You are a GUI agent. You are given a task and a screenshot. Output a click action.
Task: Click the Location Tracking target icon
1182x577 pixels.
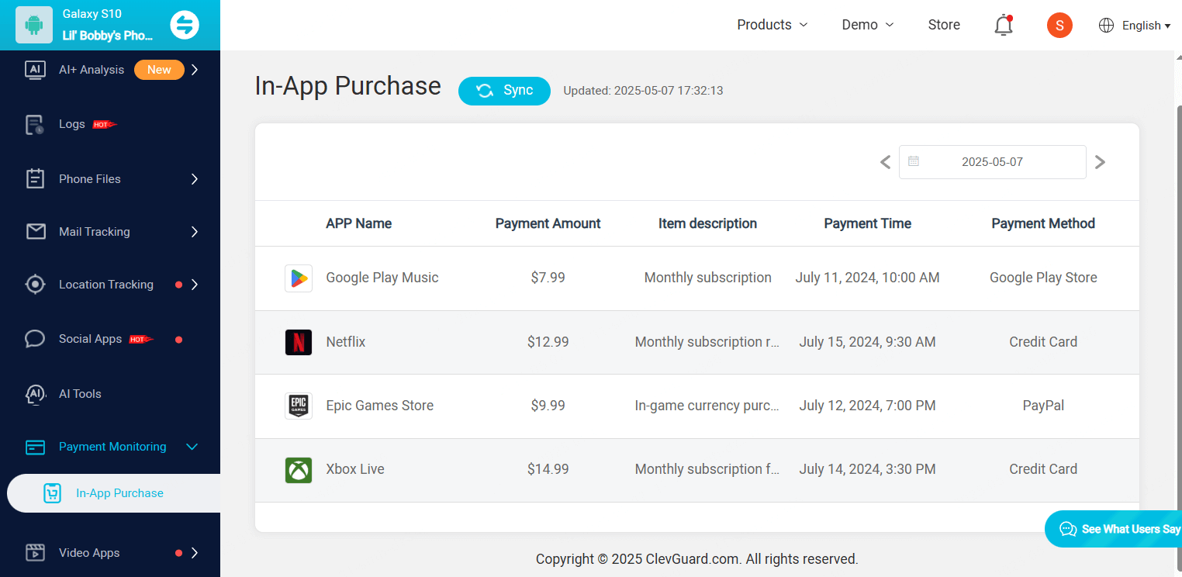pyautogui.click(x=35, y=285)
